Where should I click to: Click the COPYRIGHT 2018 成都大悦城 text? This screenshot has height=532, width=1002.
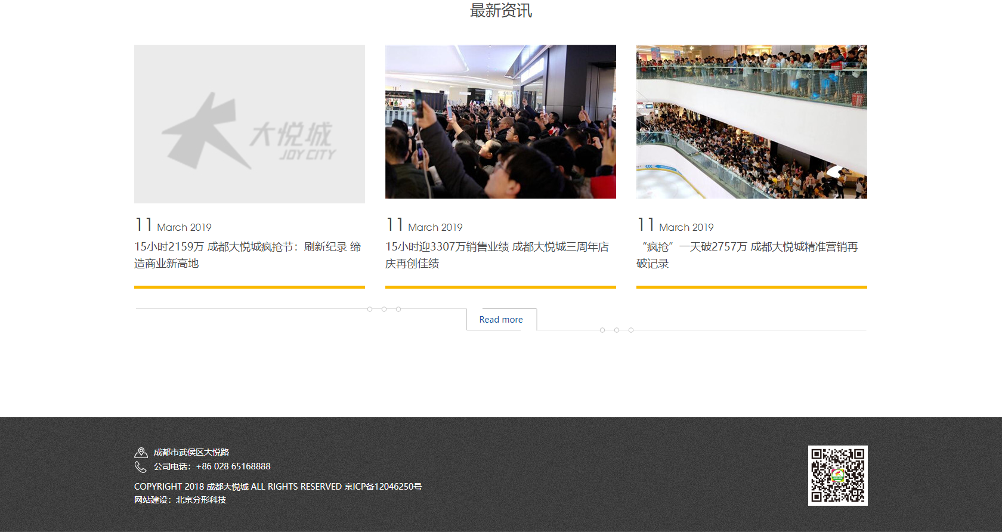click(237, 487)
